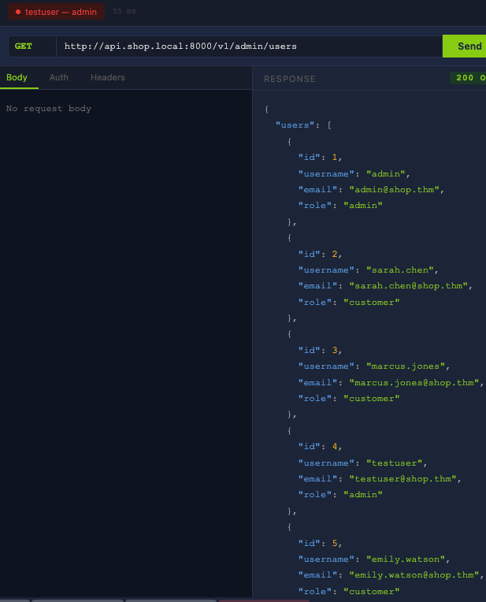Click the RESPONSE panel heading
The image size is (486, 602).
[x=289, y=79]
